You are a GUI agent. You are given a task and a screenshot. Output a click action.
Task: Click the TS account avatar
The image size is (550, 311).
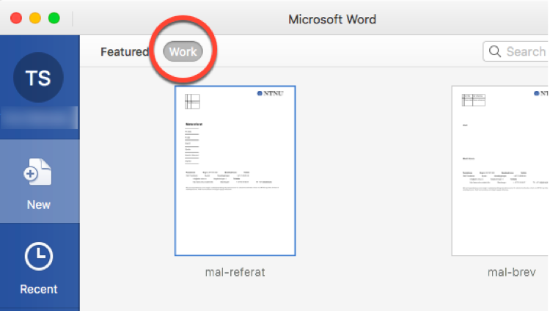[x=38, y=78]
